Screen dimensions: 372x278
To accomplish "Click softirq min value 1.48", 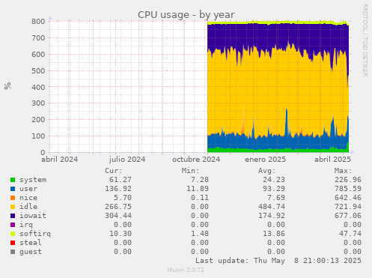I will coord(200,234).
